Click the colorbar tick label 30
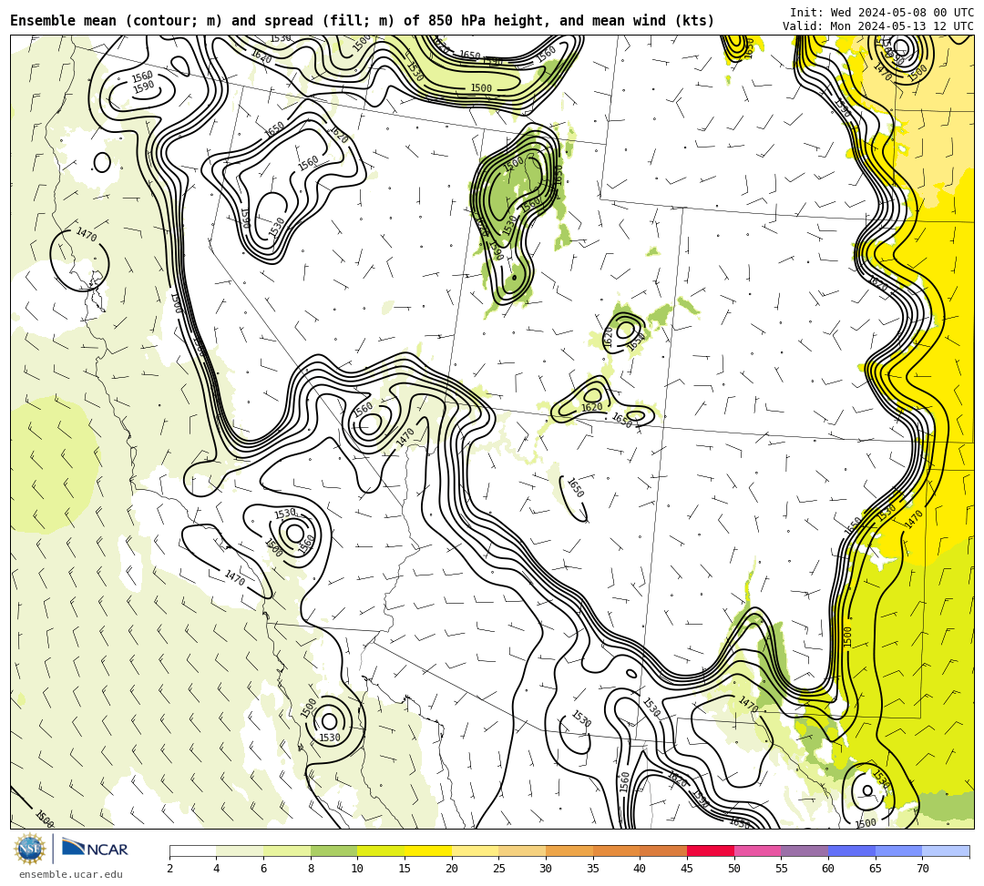This screenshot has width=984, height=886. [546, 869]
